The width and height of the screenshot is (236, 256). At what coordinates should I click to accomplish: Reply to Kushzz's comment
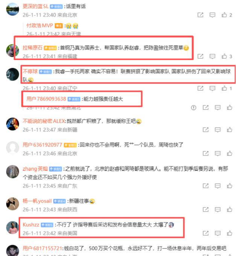click(x=218, y=233)
